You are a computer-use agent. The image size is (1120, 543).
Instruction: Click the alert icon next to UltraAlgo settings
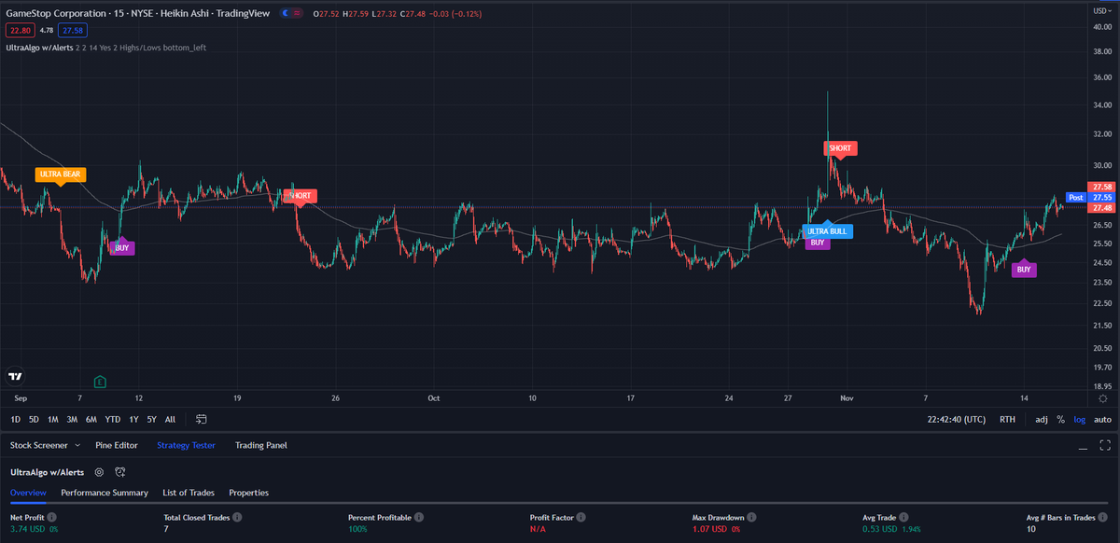click(120, 472)
